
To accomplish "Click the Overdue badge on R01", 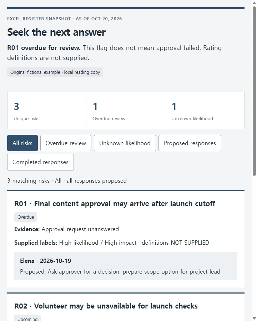I will point(26,217).
